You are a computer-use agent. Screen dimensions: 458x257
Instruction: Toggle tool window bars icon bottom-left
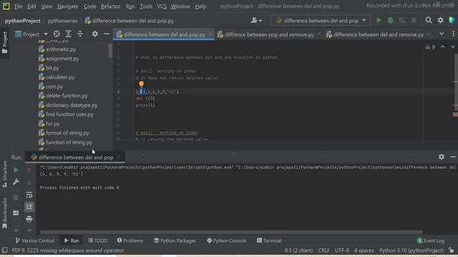[5, 251]
